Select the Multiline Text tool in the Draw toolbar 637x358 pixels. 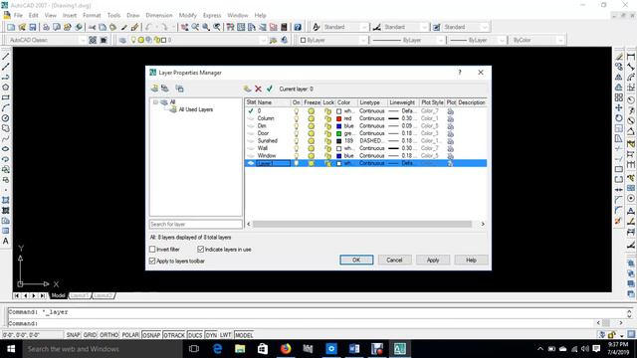6,241
